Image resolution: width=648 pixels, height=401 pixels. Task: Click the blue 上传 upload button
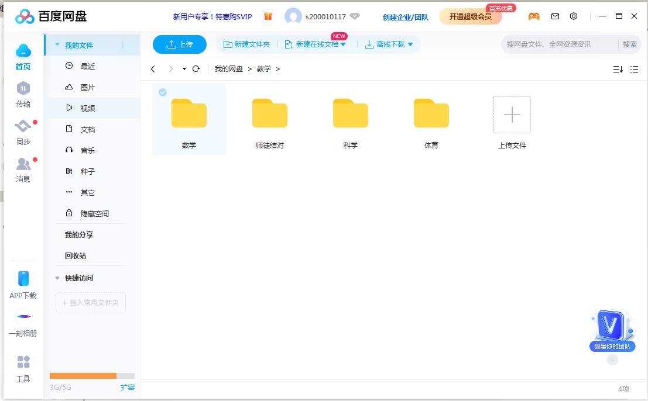tap(180, 44)
